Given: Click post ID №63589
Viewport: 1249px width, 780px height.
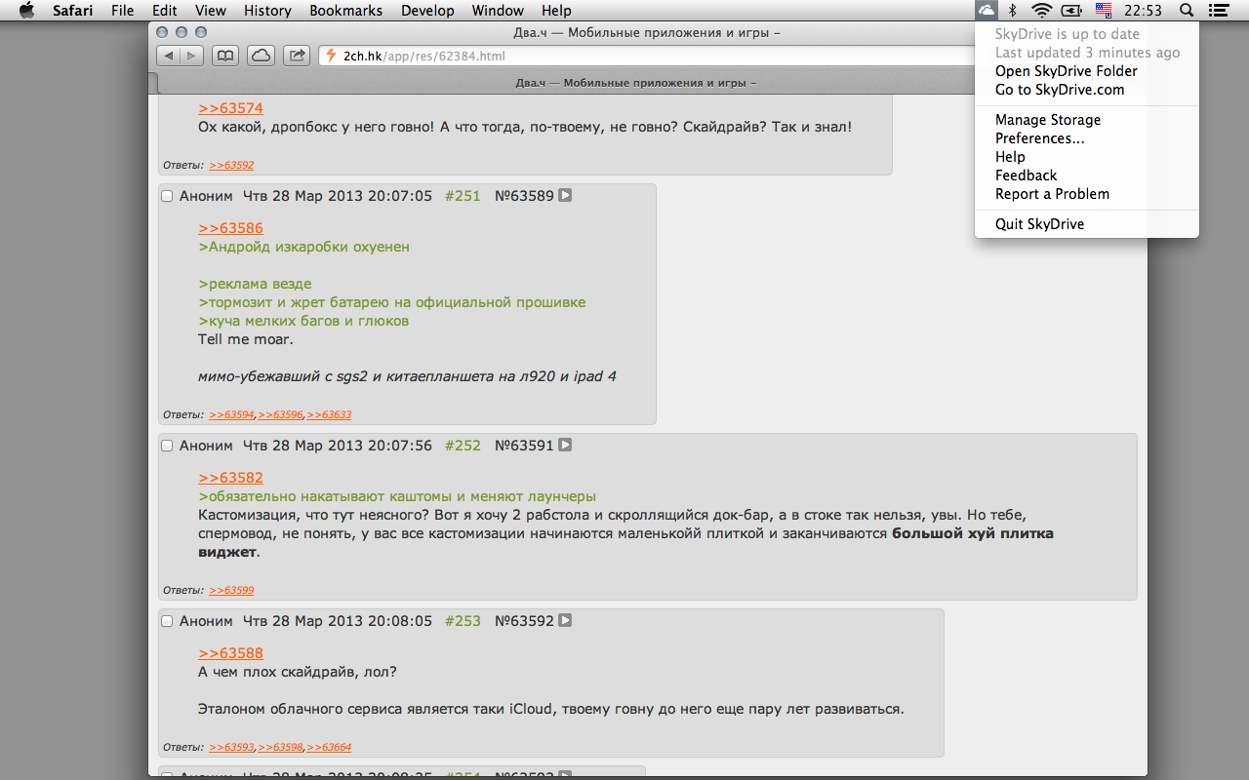Looking at the screenshot, I should pyautogui.click(x=524, y=196).
